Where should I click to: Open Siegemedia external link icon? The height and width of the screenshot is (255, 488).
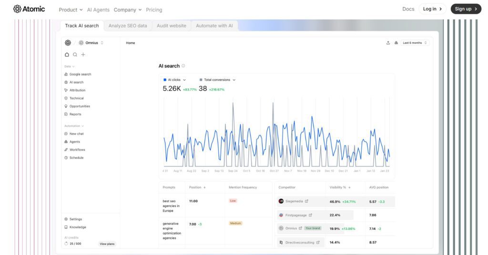306,201
